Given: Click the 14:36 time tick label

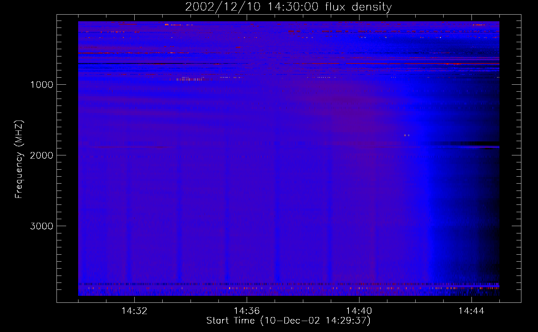Looking at the screenshot, I should [x=247, y=311].
